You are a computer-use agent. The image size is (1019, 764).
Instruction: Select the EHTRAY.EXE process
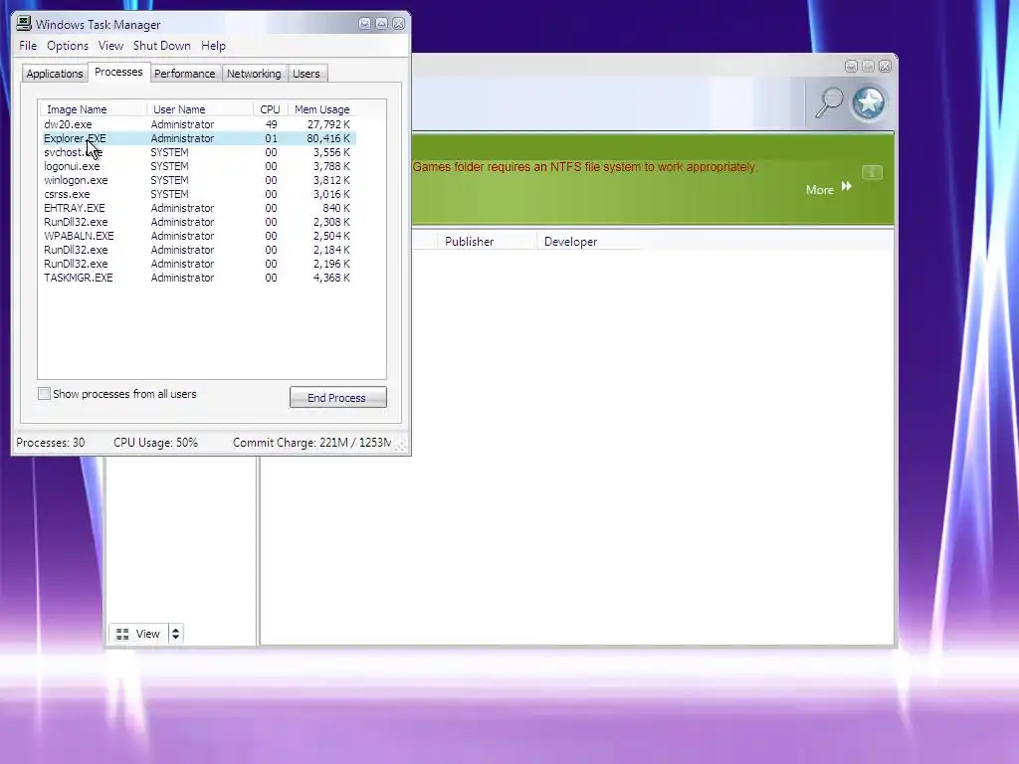pyautogui.click(x=199, y=208)
